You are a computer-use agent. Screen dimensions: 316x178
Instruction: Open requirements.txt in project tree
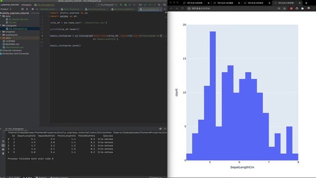tap(14, 47)
